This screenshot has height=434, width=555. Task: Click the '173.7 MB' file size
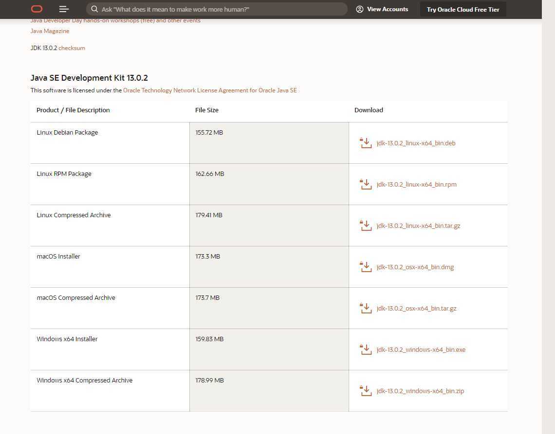[207, 298]
